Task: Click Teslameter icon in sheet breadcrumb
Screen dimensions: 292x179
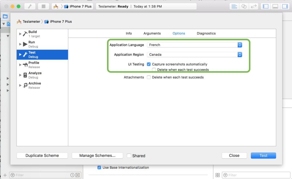Action: point(19,22)
